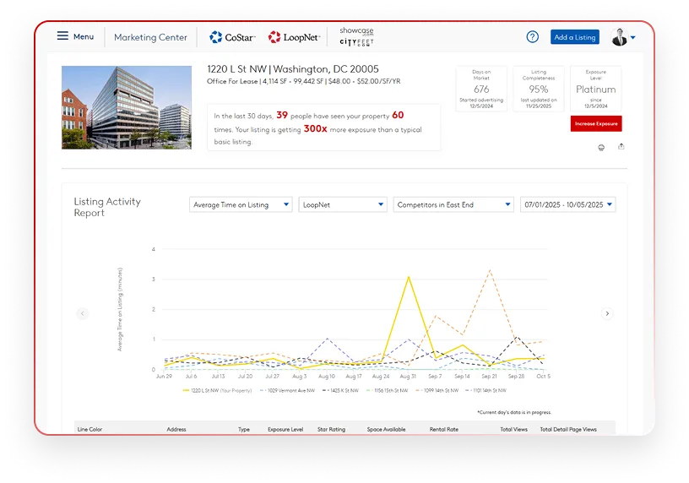Toggle the 1220 L St NW legend entry

coord(218,390)
